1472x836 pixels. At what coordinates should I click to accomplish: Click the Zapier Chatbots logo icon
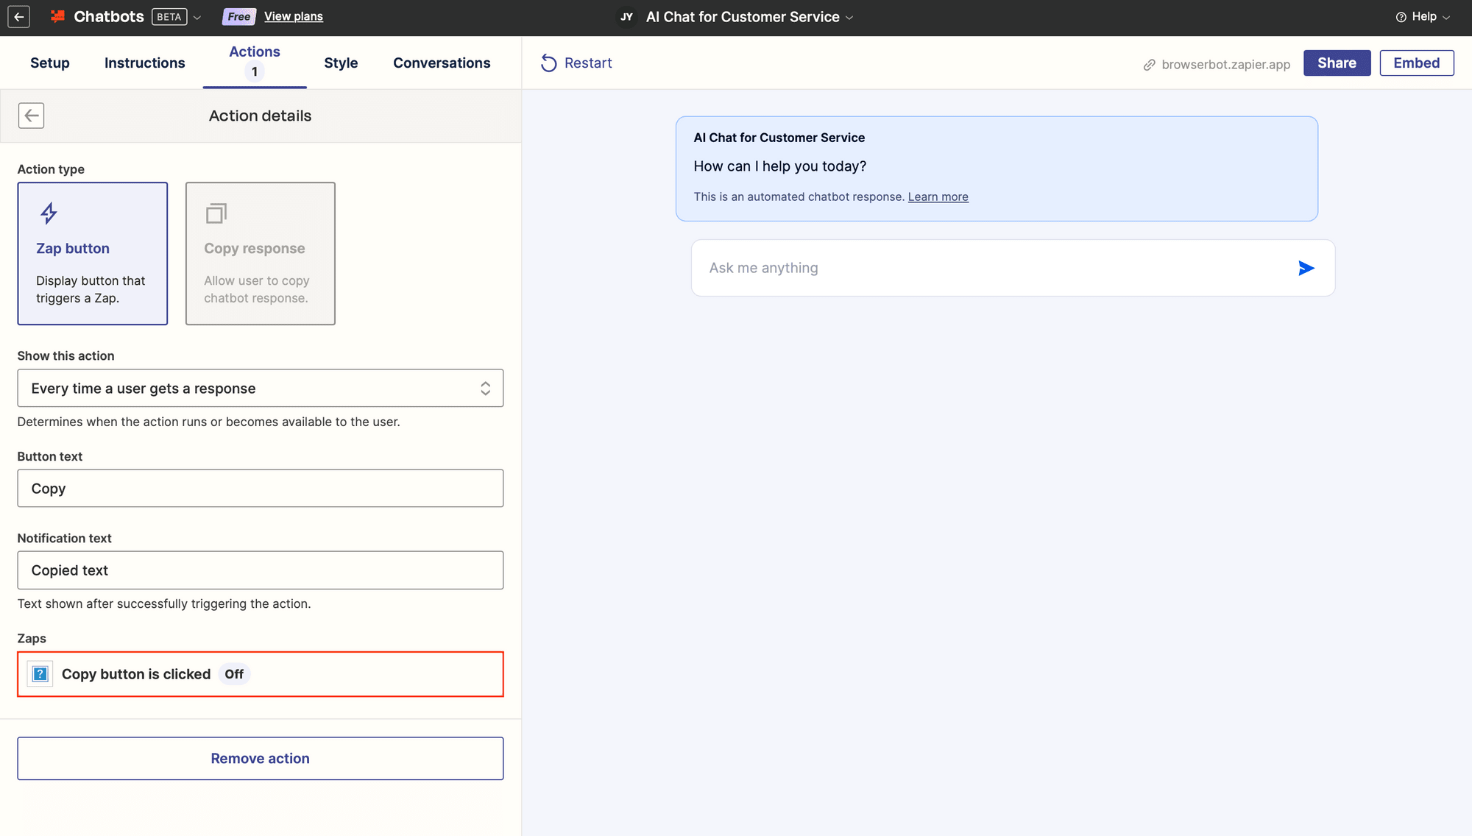(58, 16)
